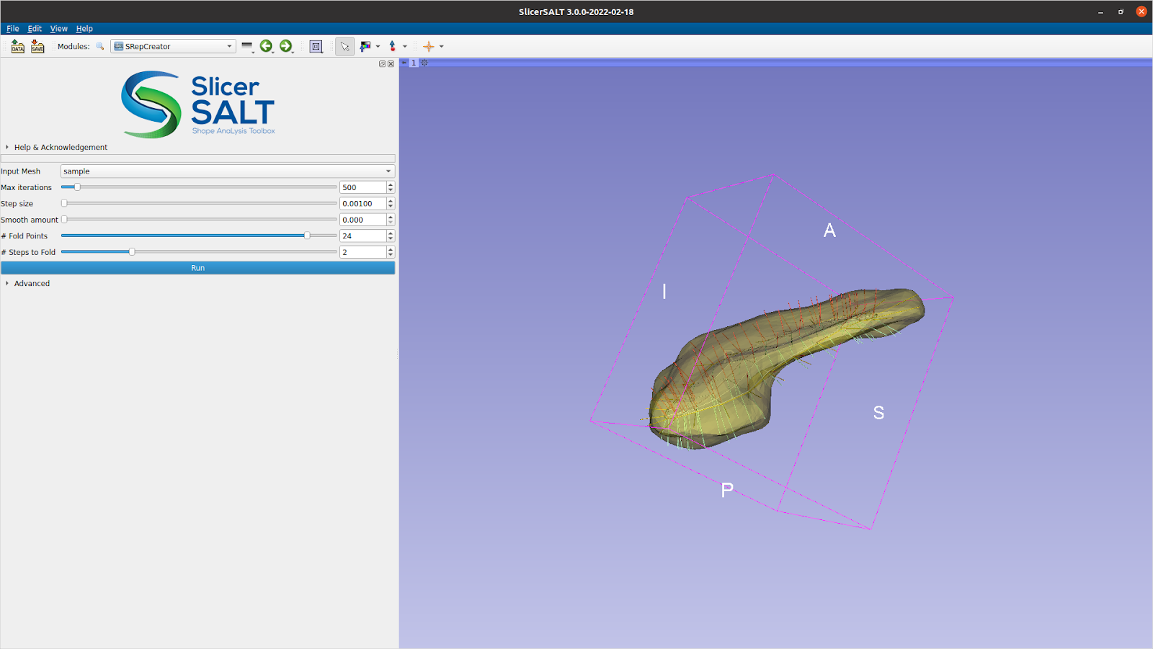The width and height of the screenshot is (1153, 649).
Task: Increase Smooth amount with up arrow
Action: tap(391, 217)
